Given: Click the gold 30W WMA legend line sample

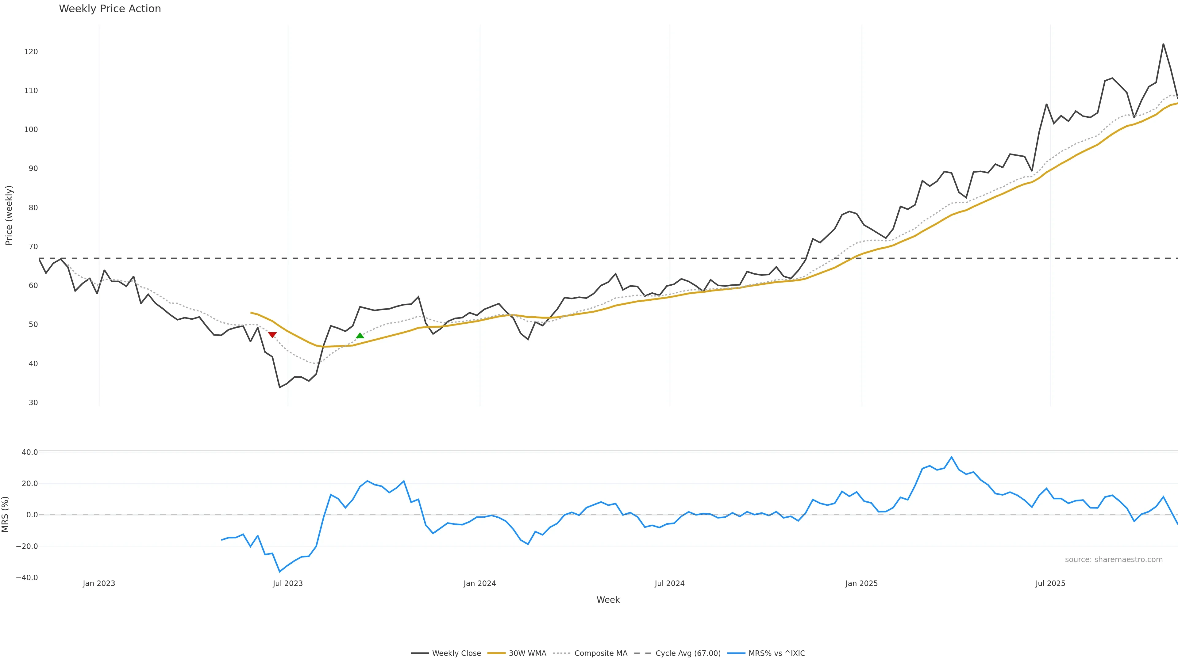Looking at the screenshot, I should tap(496, 653).
